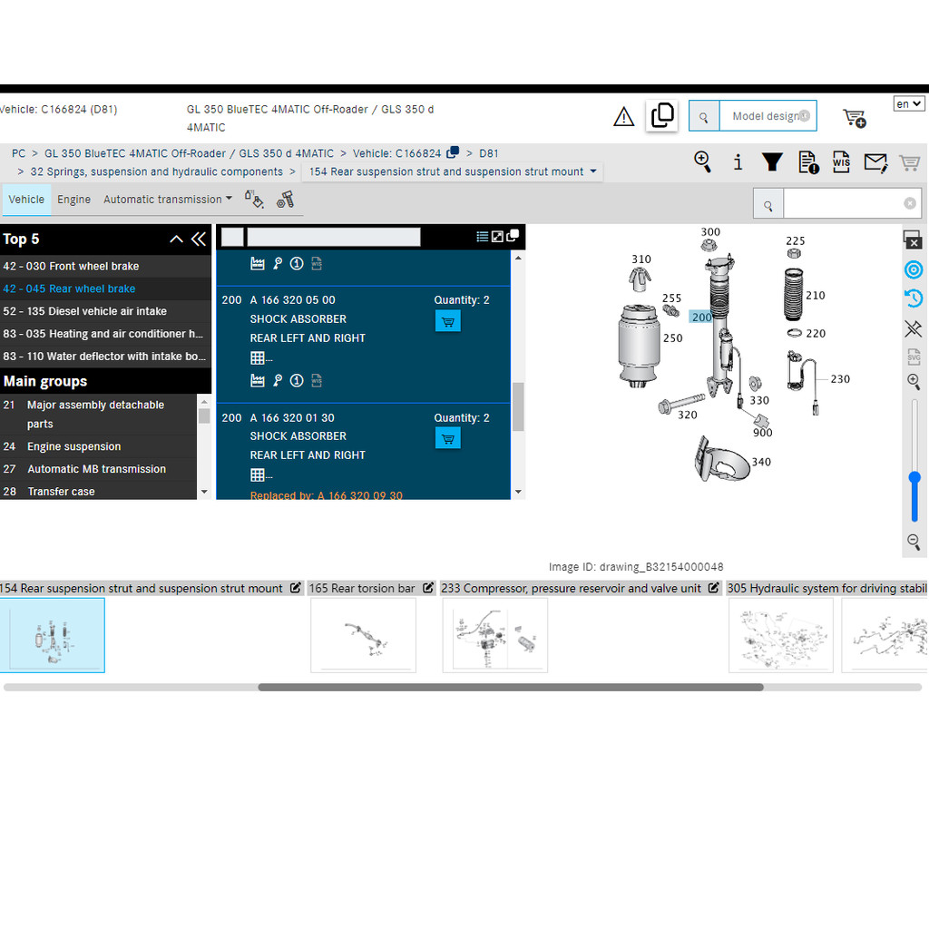Click the close image panel icon at top right of drawing
Viewport: 929px width, 929px height.
(913, 240)
